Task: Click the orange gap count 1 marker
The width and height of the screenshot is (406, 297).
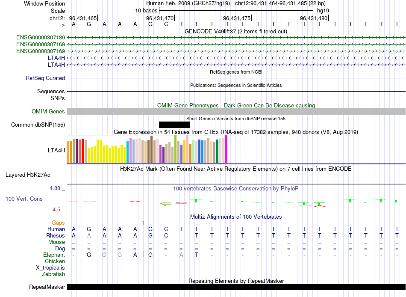Action: (x=143, y=223)
